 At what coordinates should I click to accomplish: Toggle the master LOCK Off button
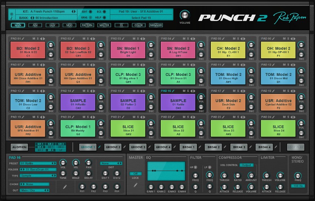[135, 174]
